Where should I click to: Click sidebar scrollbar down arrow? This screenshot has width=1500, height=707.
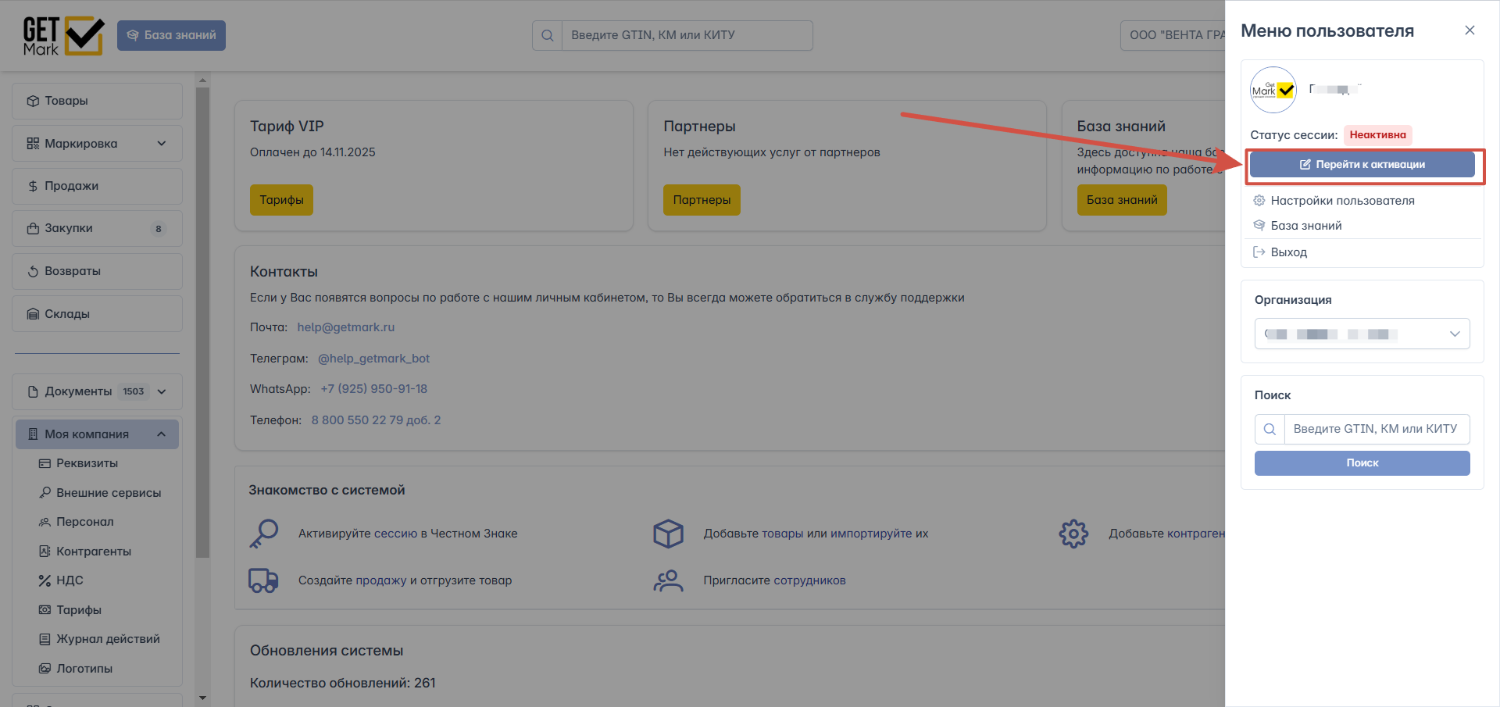[x=202, y=698]
